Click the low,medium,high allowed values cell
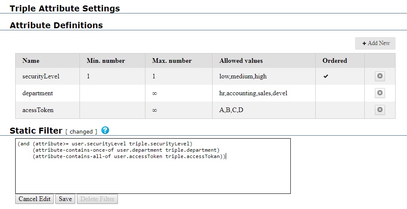 coord(243,76)
